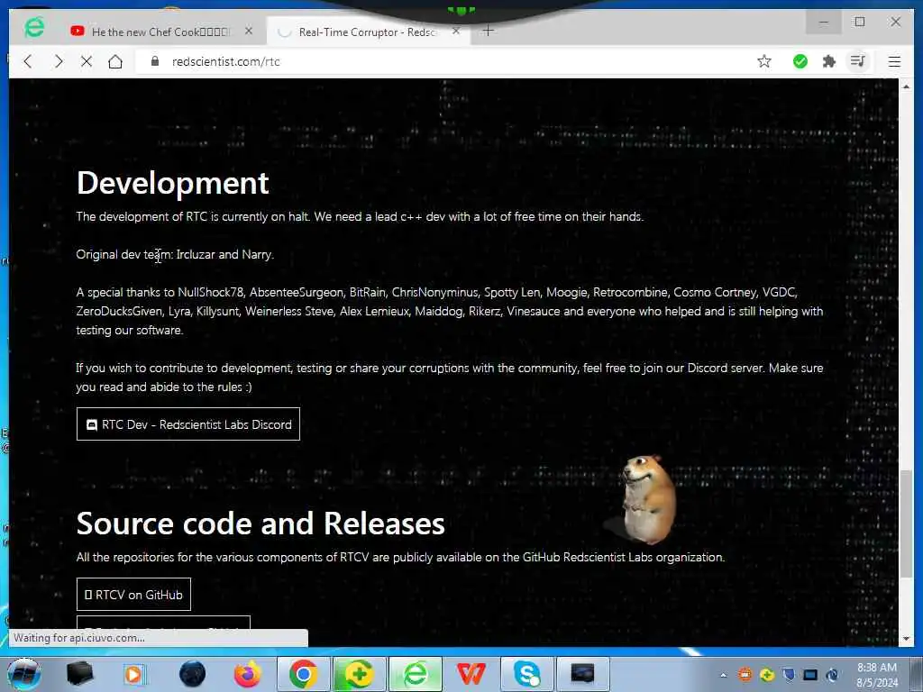
Task: Click the Source code and Releases heading
Action: pos(260,524)
